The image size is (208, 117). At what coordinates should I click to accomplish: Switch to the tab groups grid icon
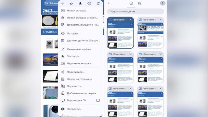140,3
